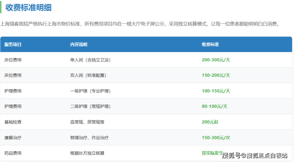Select the 内容说明 column header

[79, 44]
